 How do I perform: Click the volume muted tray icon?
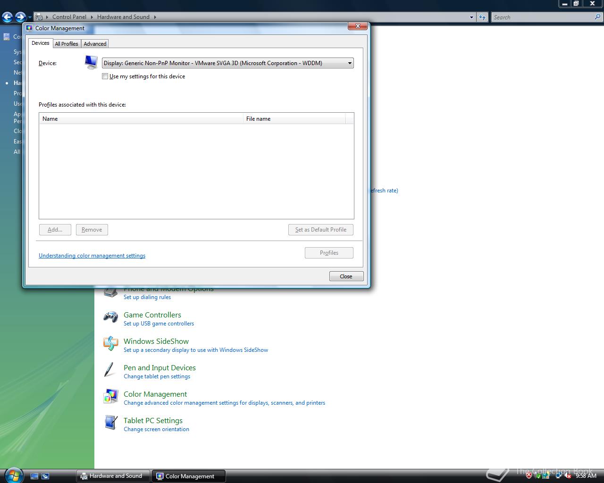[x=568, y=476]
